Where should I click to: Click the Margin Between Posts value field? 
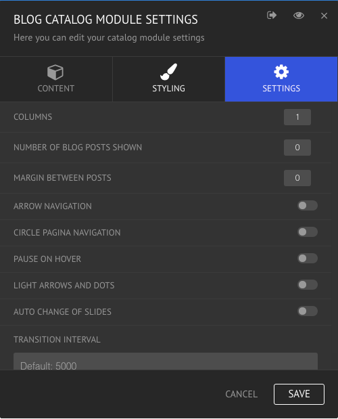point(297,178)
